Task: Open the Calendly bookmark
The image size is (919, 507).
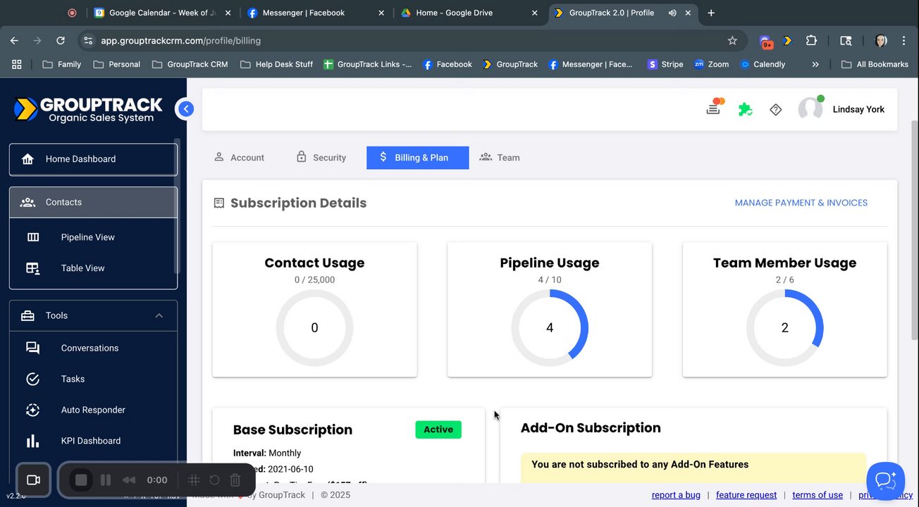Action: click(x=763, y=64)
